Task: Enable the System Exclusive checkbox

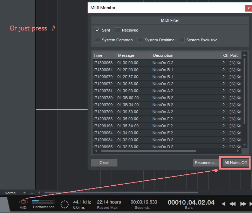Action: [x=182, y=40]
